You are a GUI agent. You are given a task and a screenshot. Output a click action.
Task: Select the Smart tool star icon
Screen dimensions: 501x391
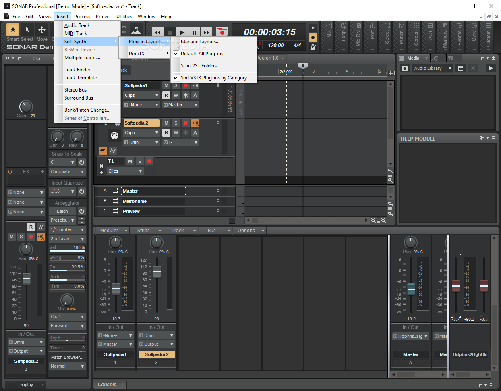point(13,29)
